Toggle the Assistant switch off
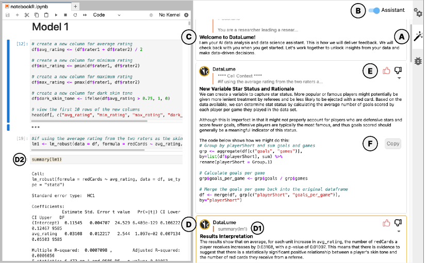The width and height of the screenshot is (428, 263). (x=374, y=10)
